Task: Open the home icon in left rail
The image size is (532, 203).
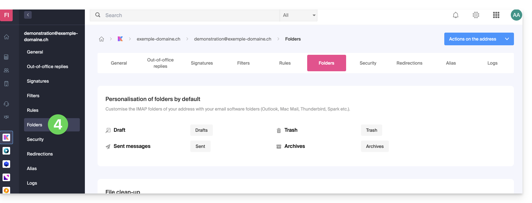Action: click(x=6, y=37)
